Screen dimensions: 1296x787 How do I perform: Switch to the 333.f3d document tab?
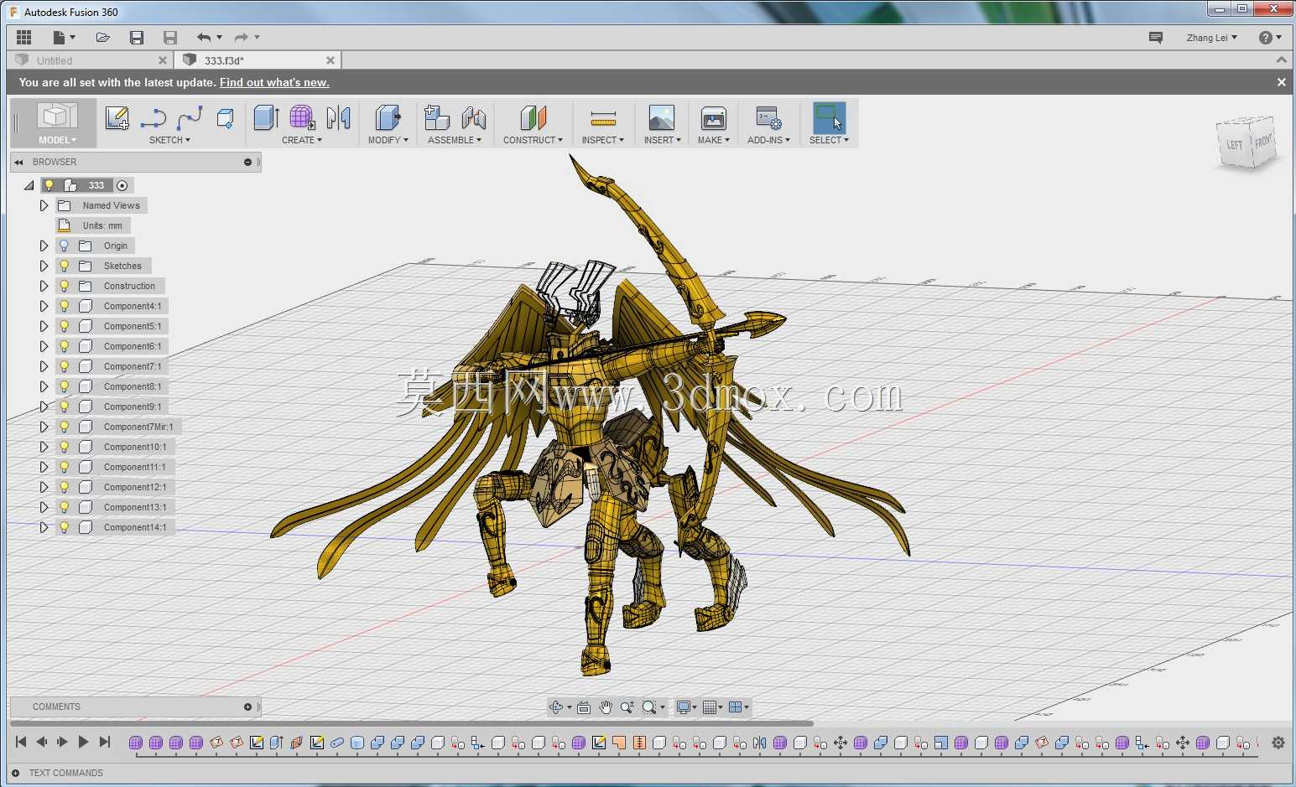(258, 60)
